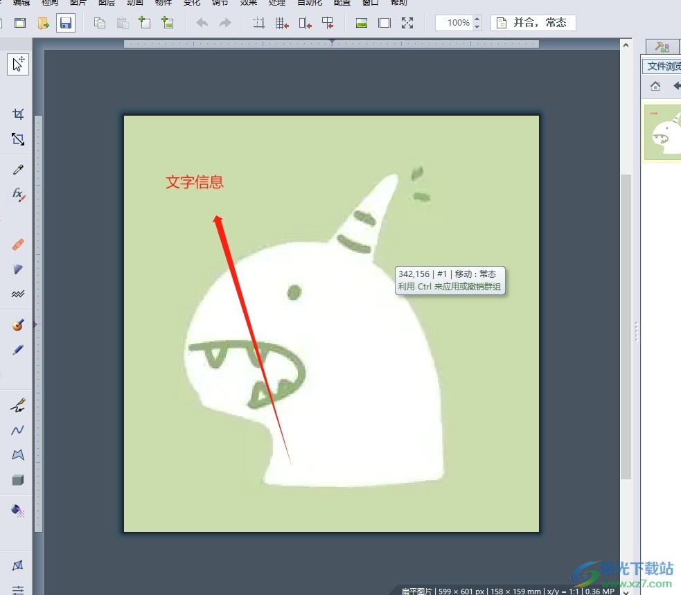Open the 并合，常态 mode selector
Viewport: 681px width, 595px height.
pos(533,23)
